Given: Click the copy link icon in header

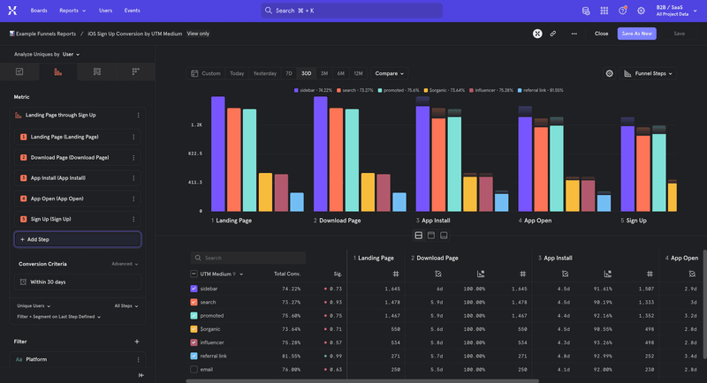Looking at the screenshot, I should click(553, 34).
